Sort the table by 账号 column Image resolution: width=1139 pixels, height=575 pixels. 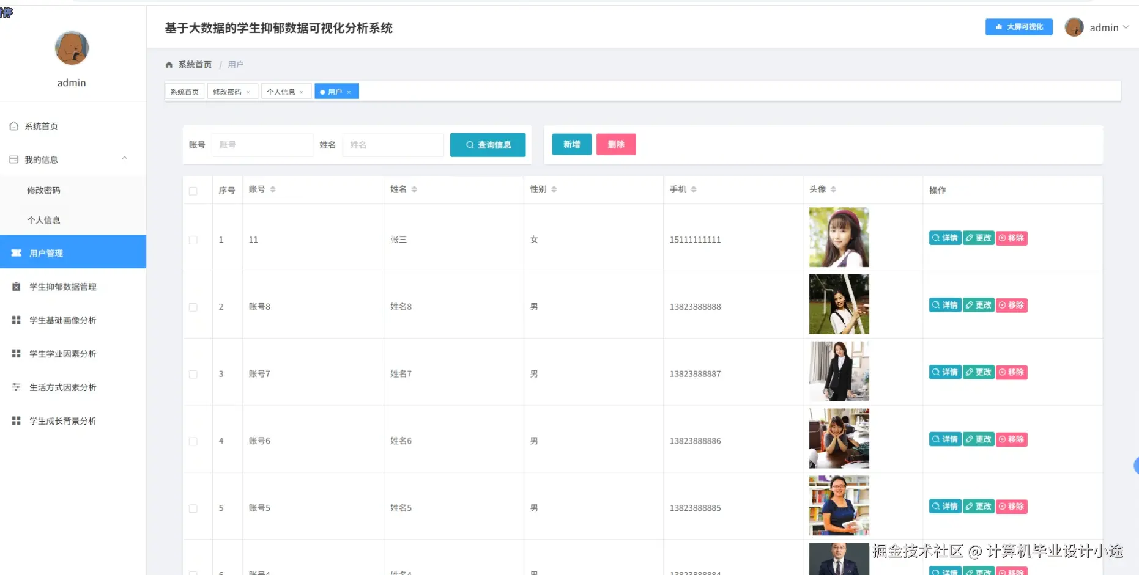coord(273,189)
